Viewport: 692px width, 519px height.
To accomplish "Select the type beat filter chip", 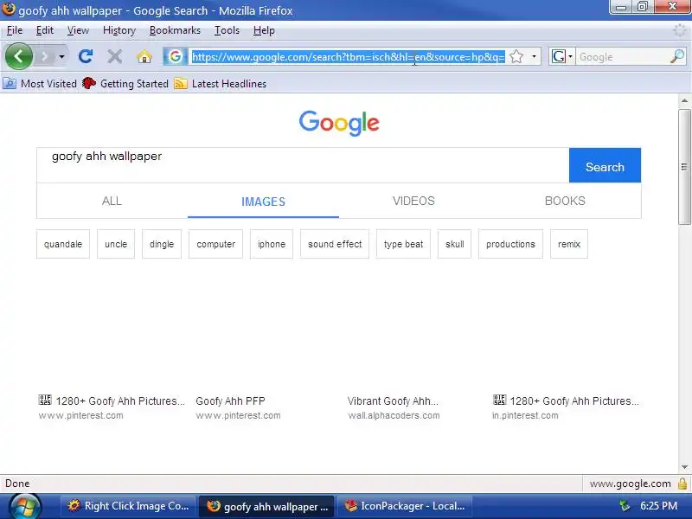I will point(403,244).
